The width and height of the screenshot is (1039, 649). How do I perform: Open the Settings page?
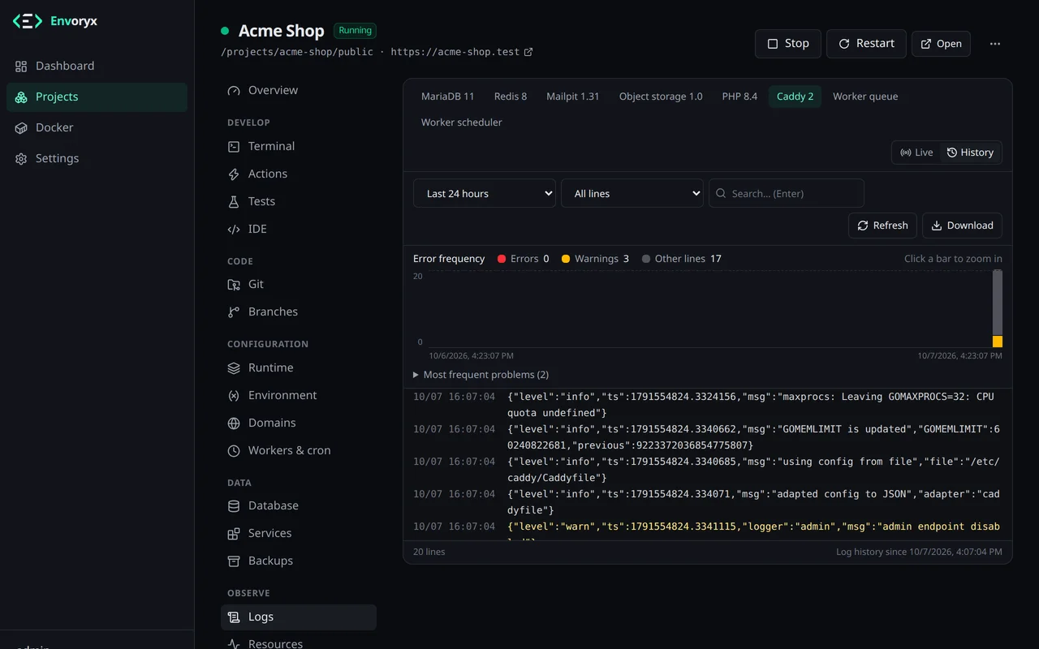[x=97, y=158]
